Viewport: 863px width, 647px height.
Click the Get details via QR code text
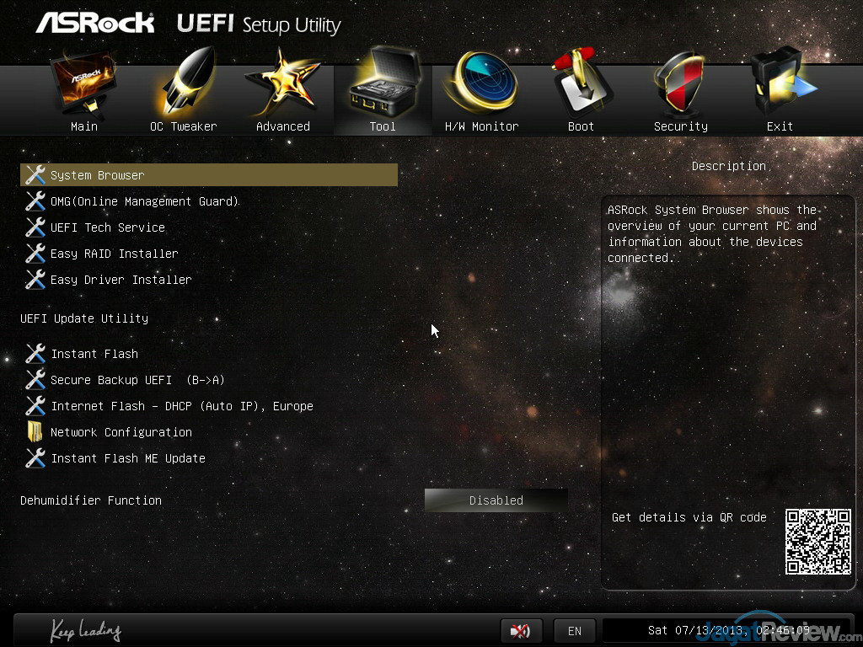pos(689,517)
